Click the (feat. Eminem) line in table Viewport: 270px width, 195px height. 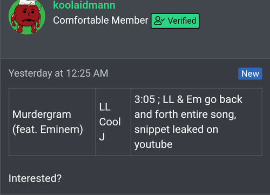click(48, 130)
